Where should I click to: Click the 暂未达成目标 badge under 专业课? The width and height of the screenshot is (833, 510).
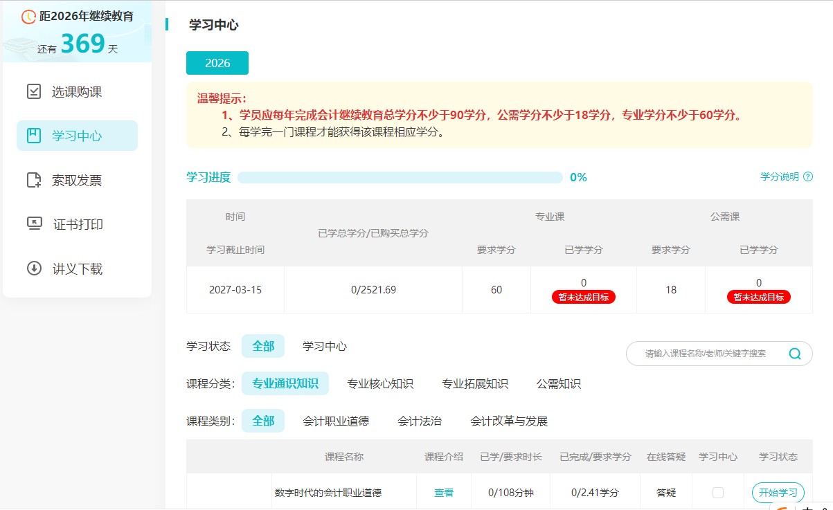click(584, 297)
